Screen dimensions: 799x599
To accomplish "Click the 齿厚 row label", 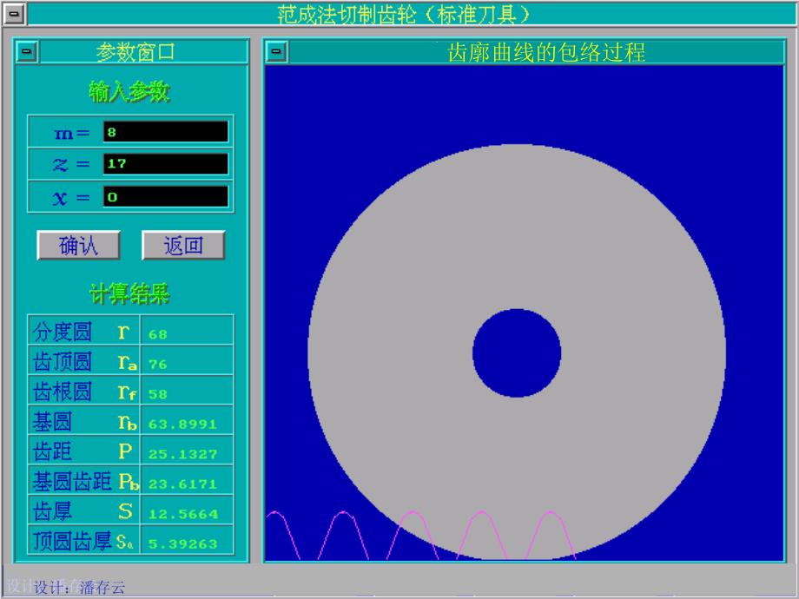I will pos(52,511).
